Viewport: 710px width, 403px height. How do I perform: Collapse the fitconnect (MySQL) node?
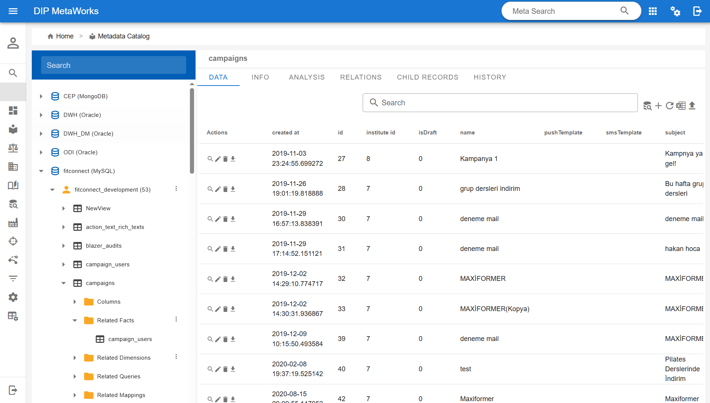41,171
